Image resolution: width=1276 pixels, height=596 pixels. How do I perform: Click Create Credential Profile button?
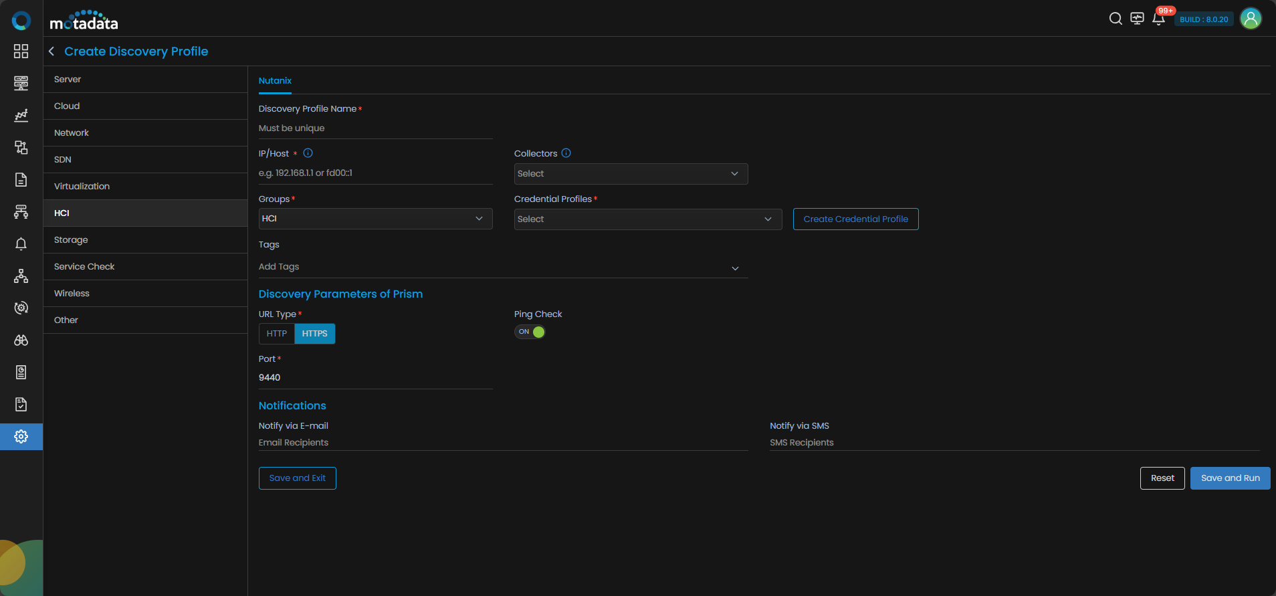point(855,219)
